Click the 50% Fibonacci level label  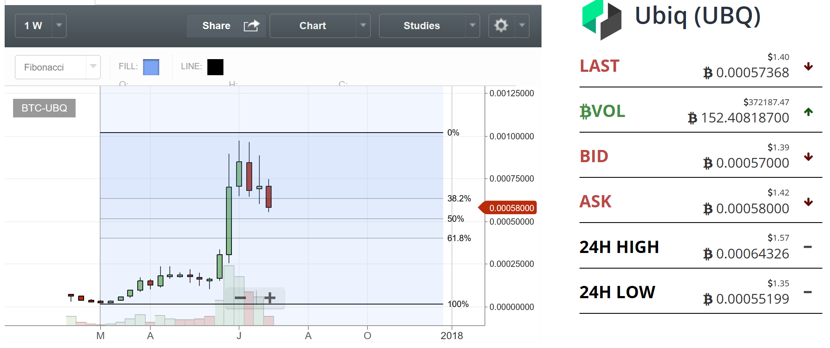click(x=456, y=219)
